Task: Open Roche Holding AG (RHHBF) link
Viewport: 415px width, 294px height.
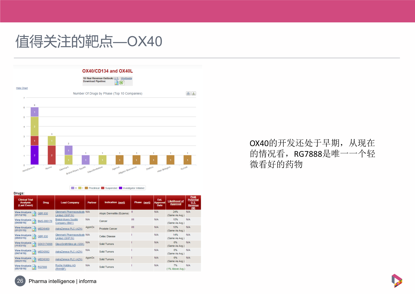Action: click(65, 267)
